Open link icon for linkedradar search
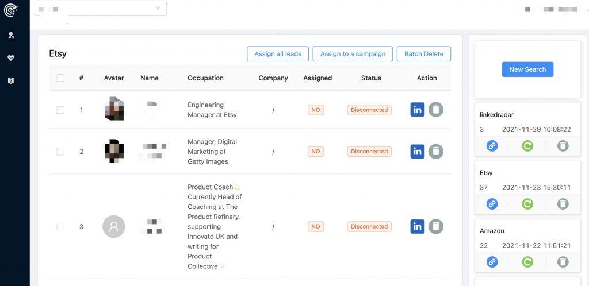 click(492, 146)
